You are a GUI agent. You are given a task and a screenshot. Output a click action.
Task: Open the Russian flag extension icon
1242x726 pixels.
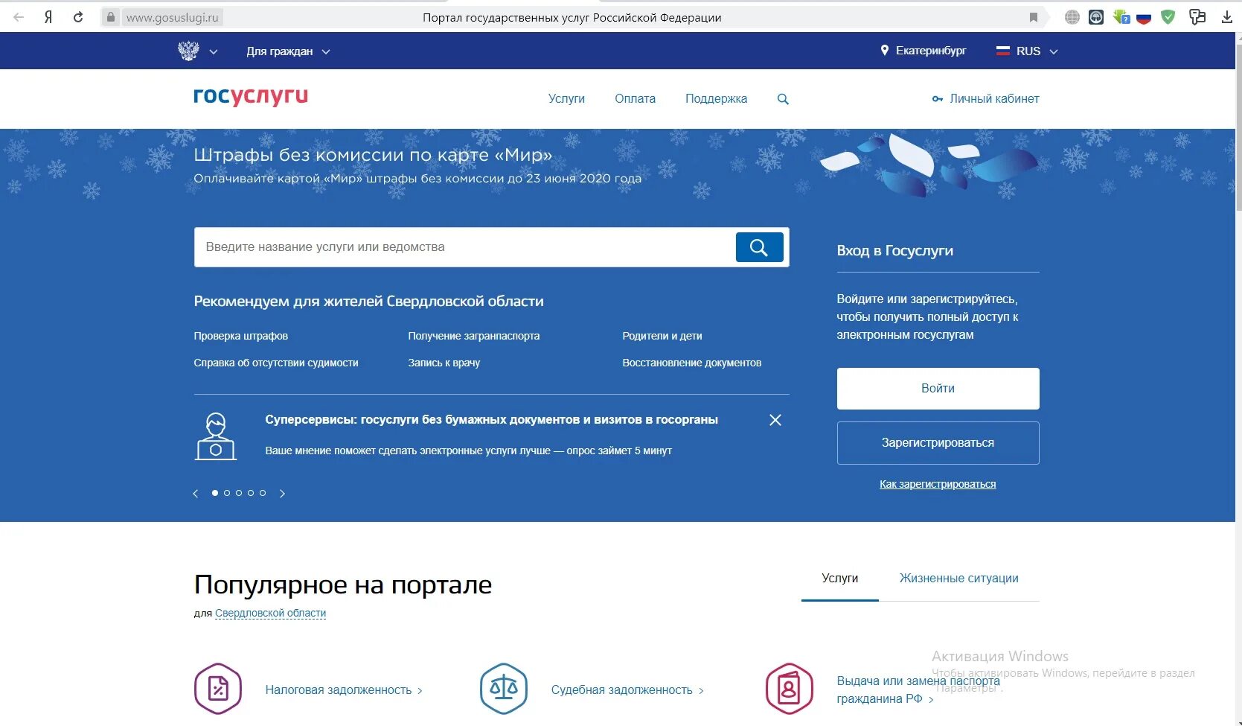(x=1144, y=17)
